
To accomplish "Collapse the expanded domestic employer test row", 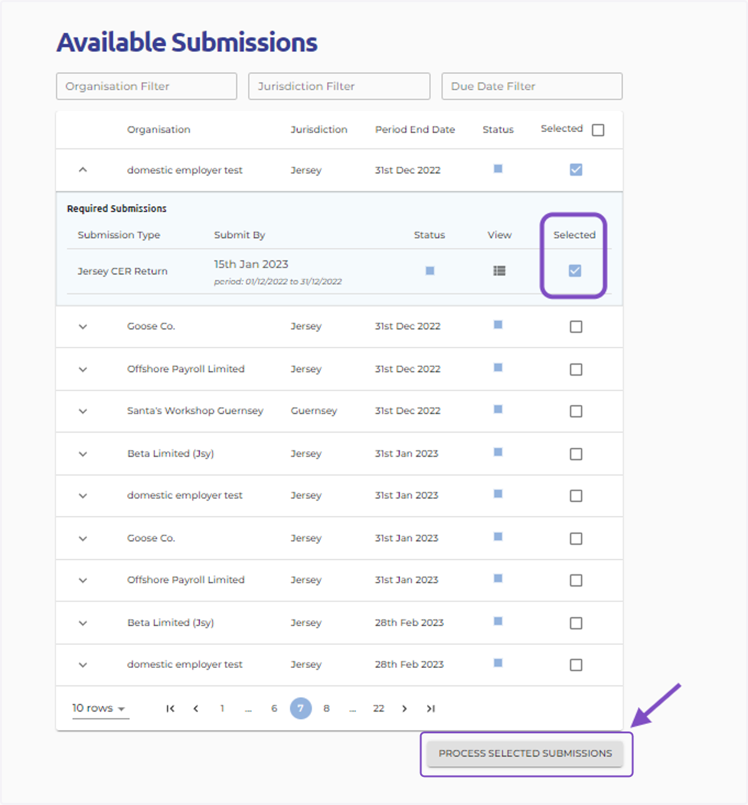I will click(83, 169).
